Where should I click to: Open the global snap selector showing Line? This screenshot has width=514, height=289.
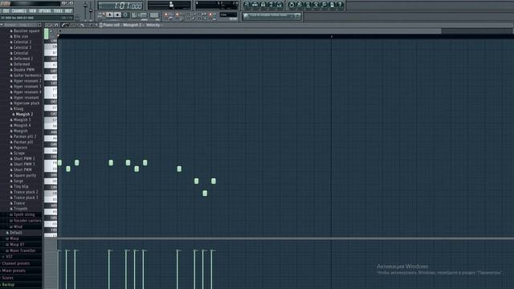coord(228,14)
